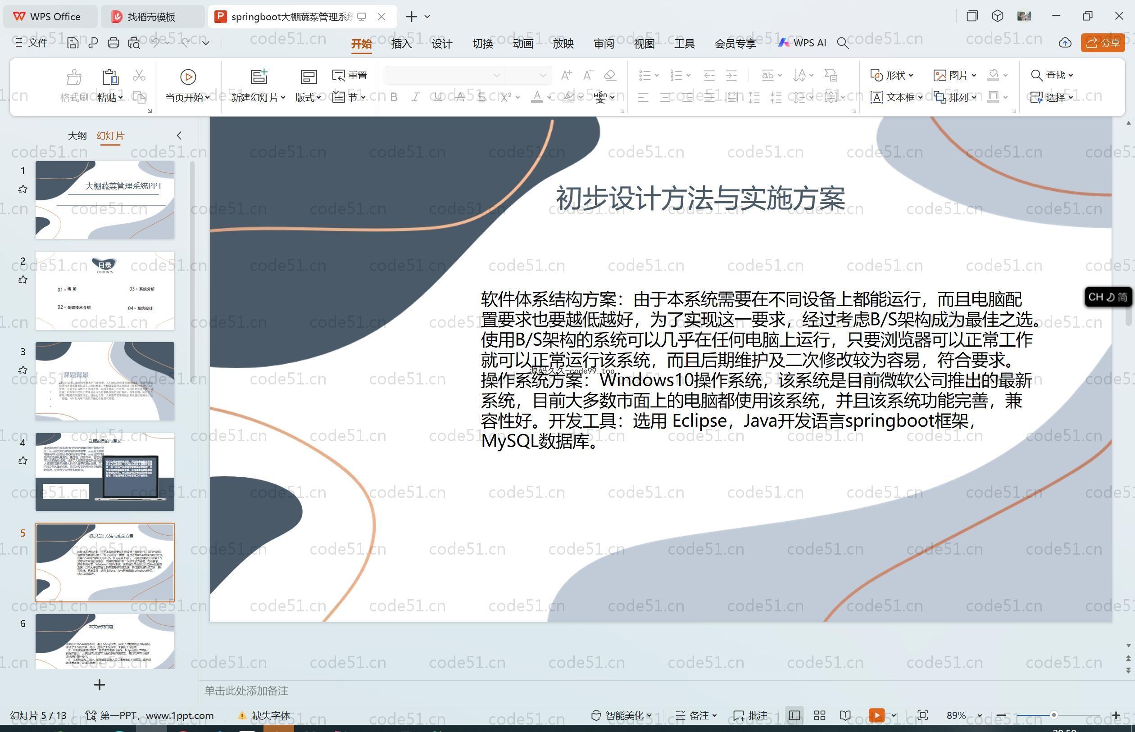Image resolution: width=1135 pixels, height=732 pixels.
Task: Click the WPS AI button
Action: click(802, 43)
